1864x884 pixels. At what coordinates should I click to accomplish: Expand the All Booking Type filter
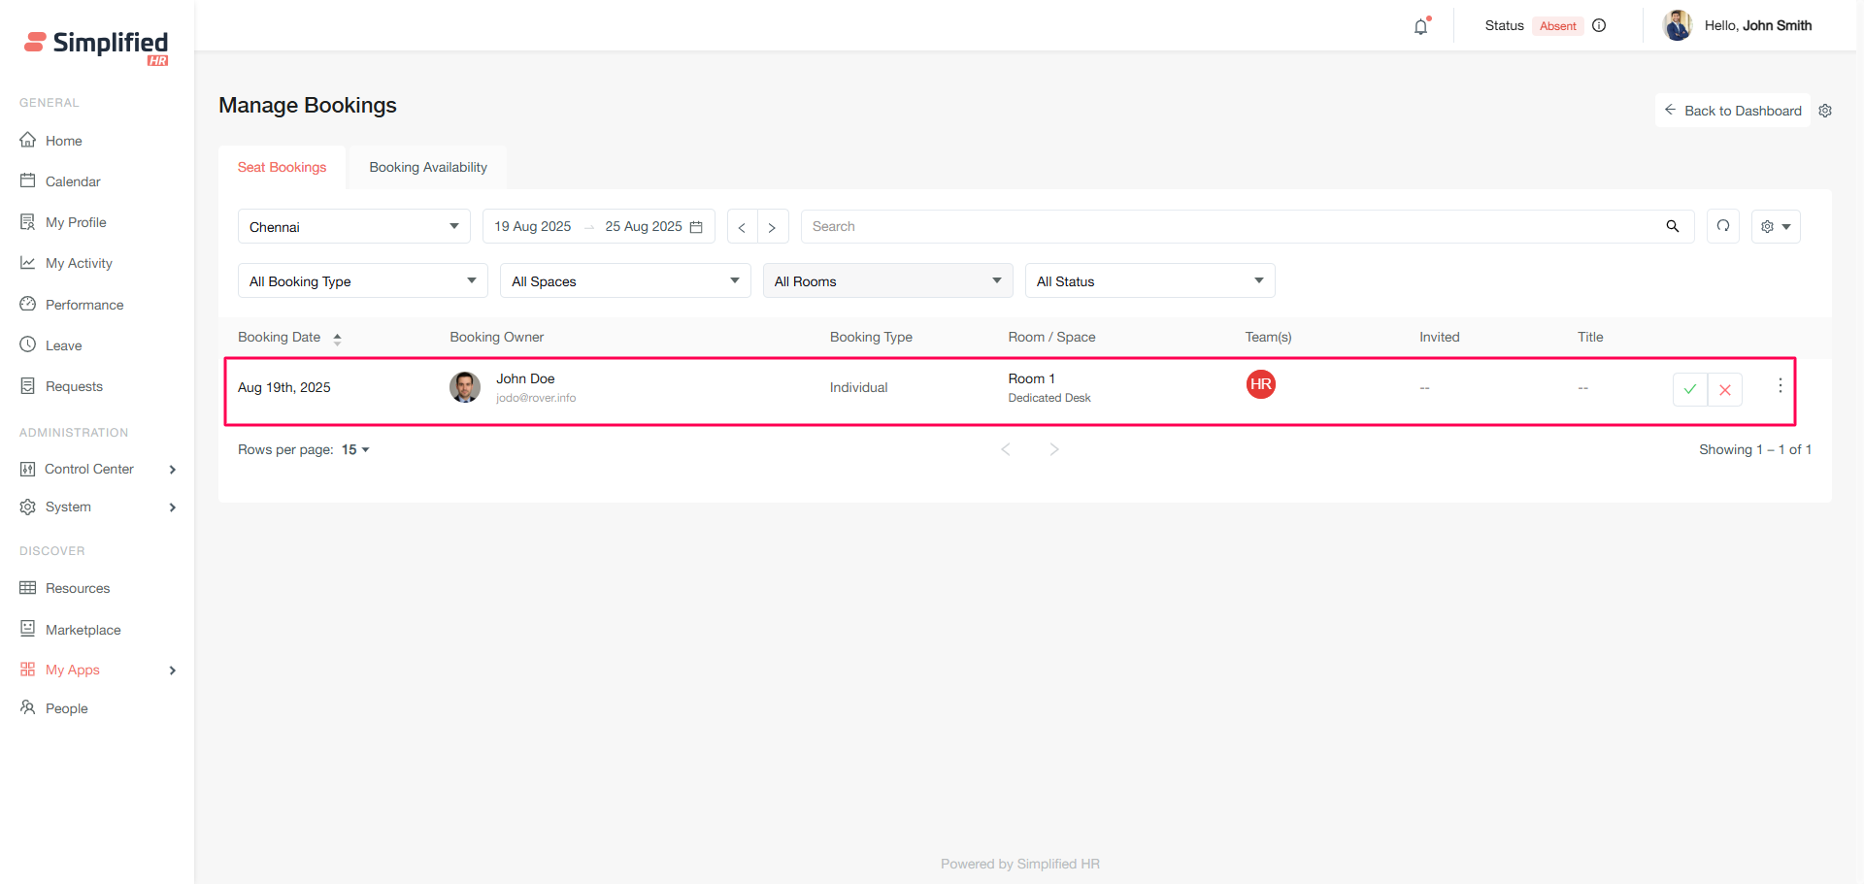[362, 281]
